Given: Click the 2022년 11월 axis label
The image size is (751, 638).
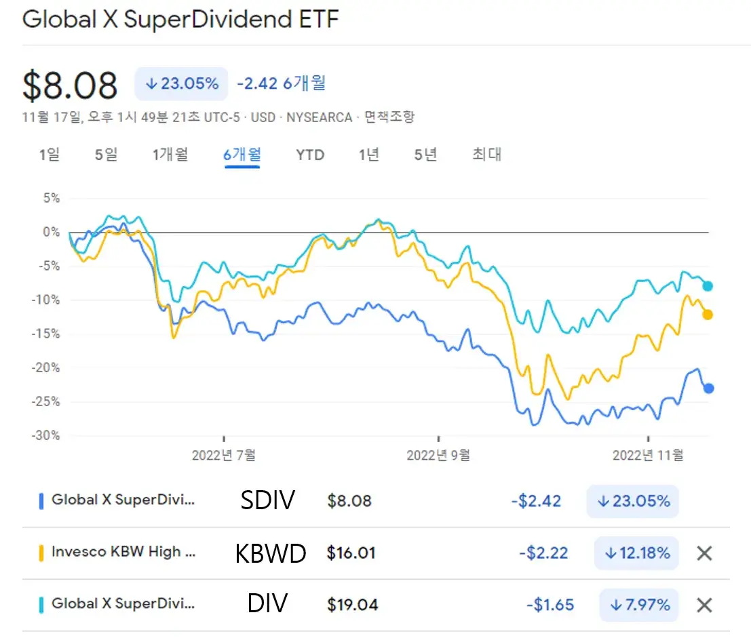Looking at the screenshot, I should (648, 455).
